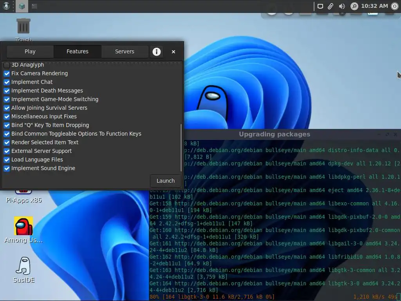401x301 pixels.
Task: Uncheck Allow Joining Survival Servers
Action: 7,108
